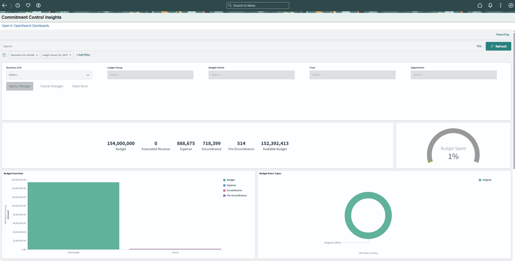Click the Favorites heart icon
This screenshot has width=515, height=261.
click(x=28, y=5)
